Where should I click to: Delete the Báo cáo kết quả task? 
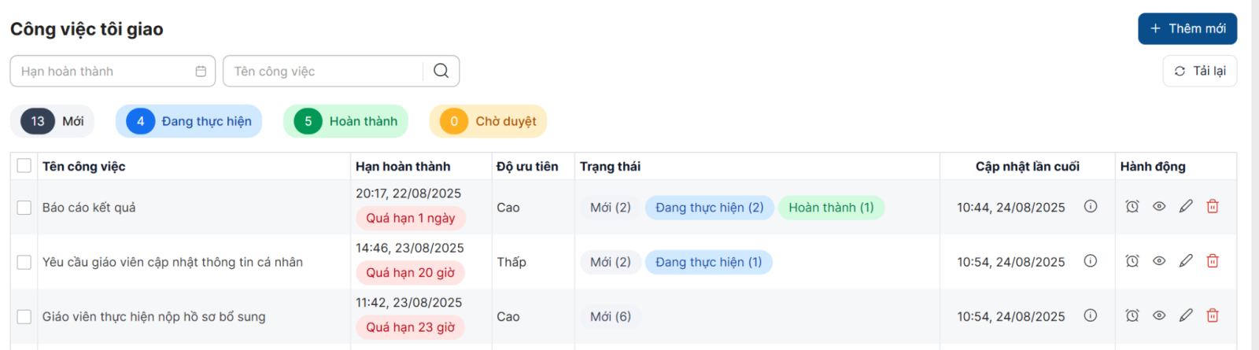[1213, 207]
